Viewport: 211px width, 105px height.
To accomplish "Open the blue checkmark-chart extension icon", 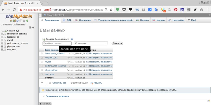I will click(150, 10).
